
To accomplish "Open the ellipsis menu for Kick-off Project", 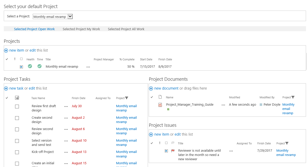I will tap(66, 152).
